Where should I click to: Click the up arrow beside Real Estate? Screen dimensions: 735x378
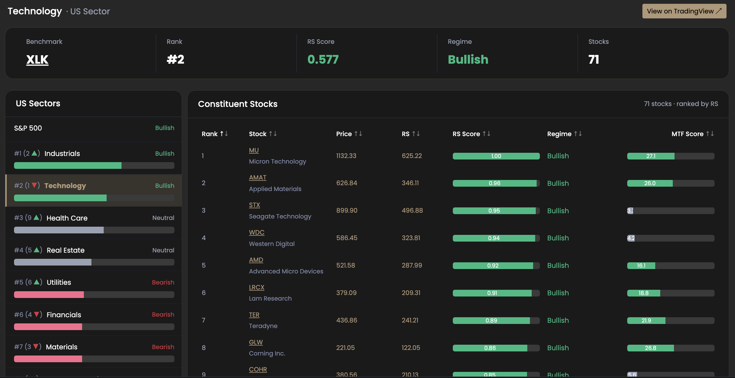(37, 250)
